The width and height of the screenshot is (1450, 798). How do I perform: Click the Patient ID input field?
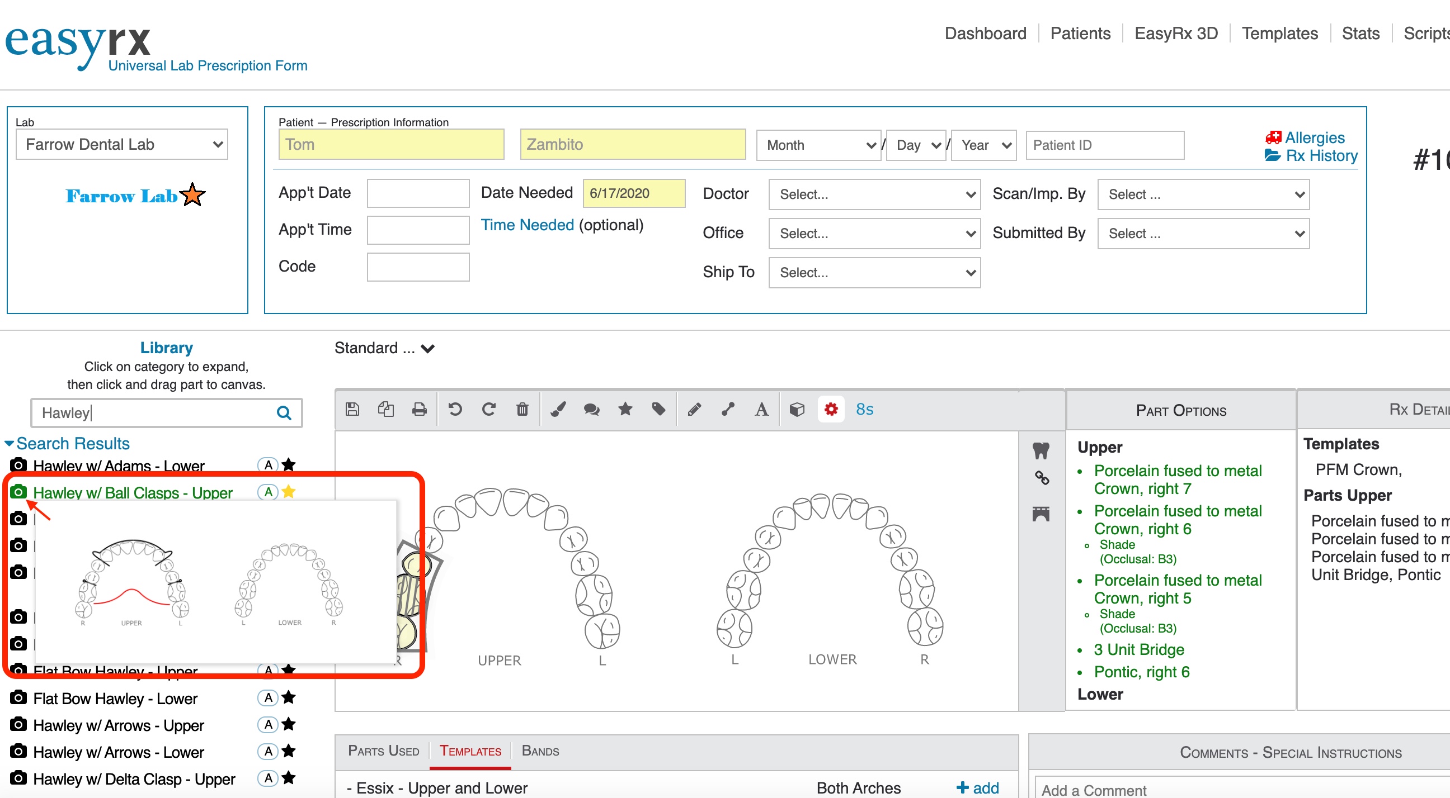[x=1104, y=145]
